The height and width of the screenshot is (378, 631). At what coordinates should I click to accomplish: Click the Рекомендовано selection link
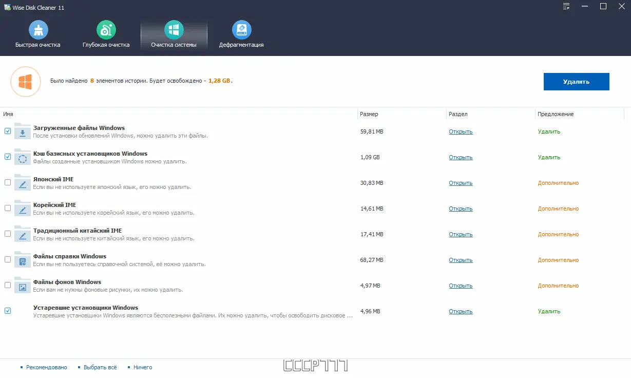coord(47,367)
